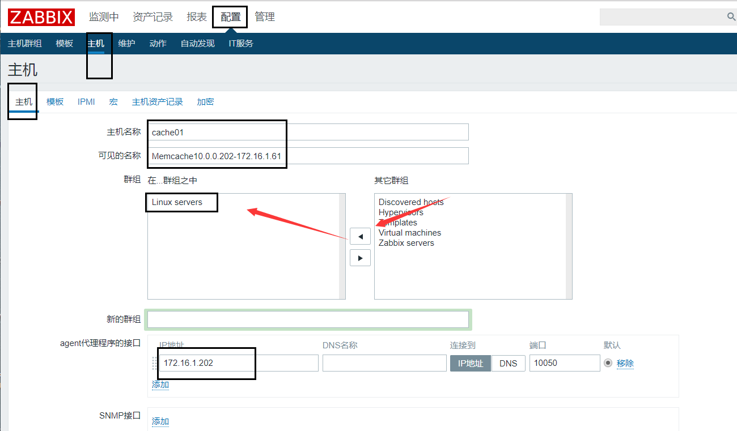Grab the agent interface drag handle

[x=155, y=363]
